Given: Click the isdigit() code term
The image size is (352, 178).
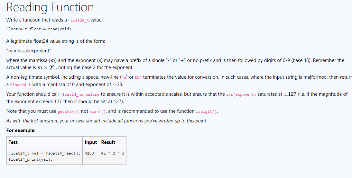Looking at the screenshot, I should click(x=206, y=111).
